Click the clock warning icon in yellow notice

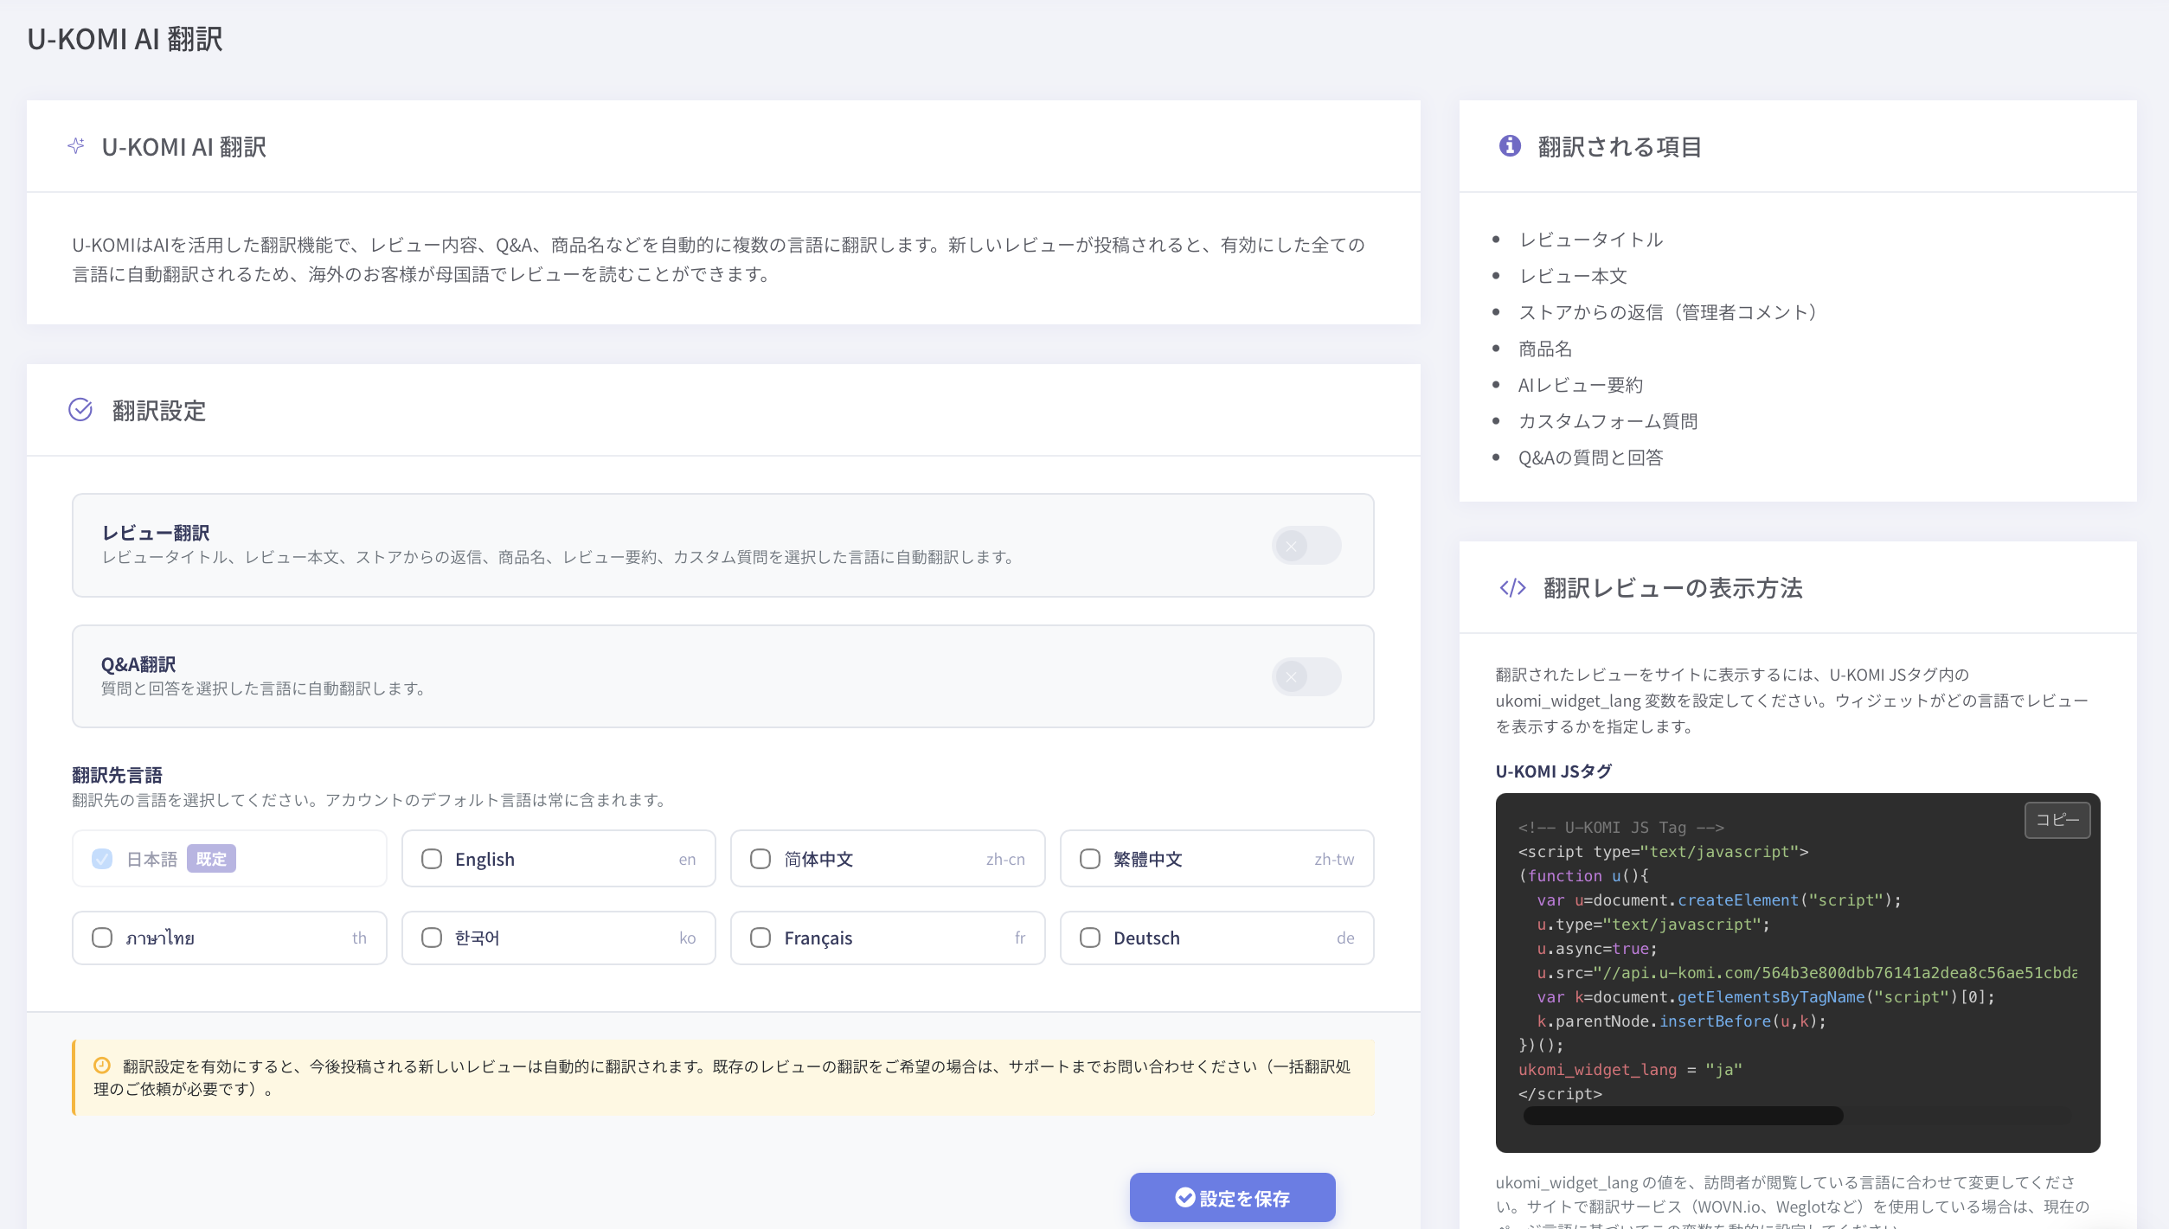pyautogui.click(x=102, y=1066)
